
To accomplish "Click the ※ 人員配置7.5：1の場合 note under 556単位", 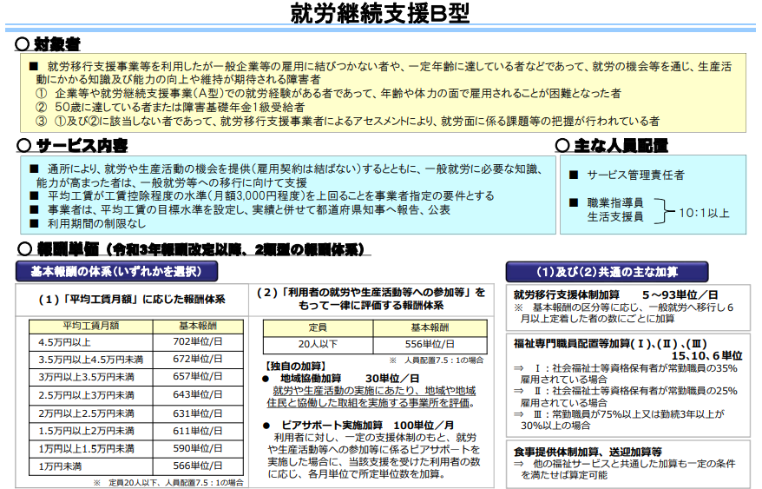I will coord(437,360).
